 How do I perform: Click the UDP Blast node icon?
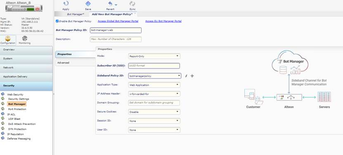coord(3,118)
